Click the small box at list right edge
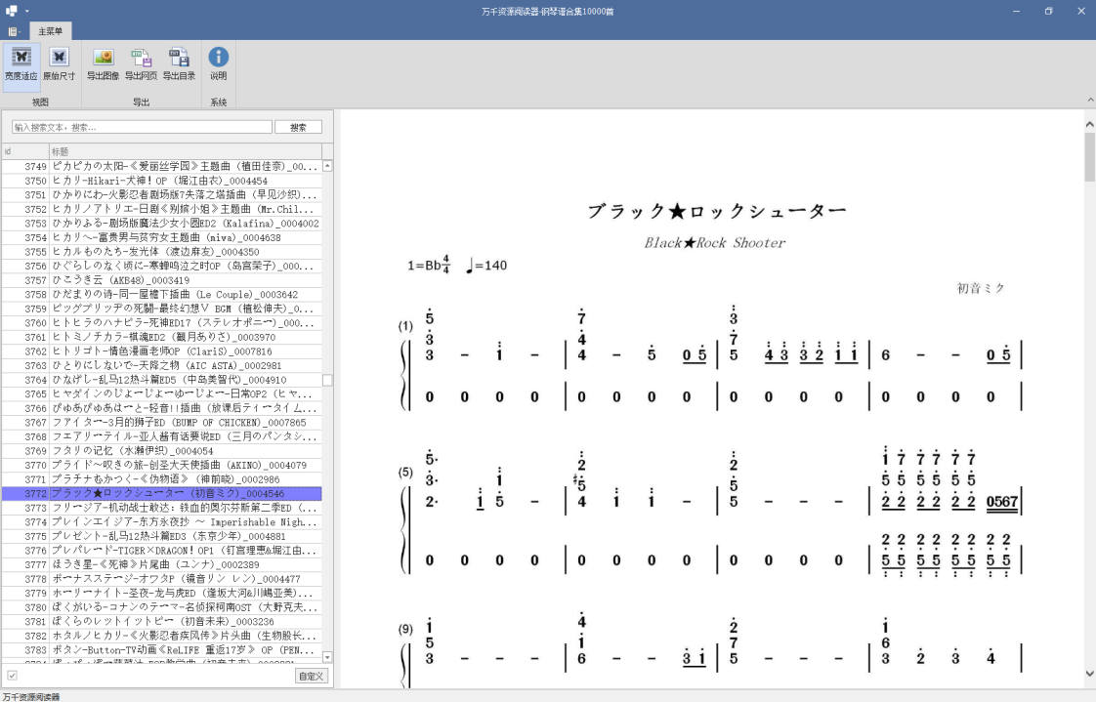Screen dimensions: 1096x702 pos(327,380)
